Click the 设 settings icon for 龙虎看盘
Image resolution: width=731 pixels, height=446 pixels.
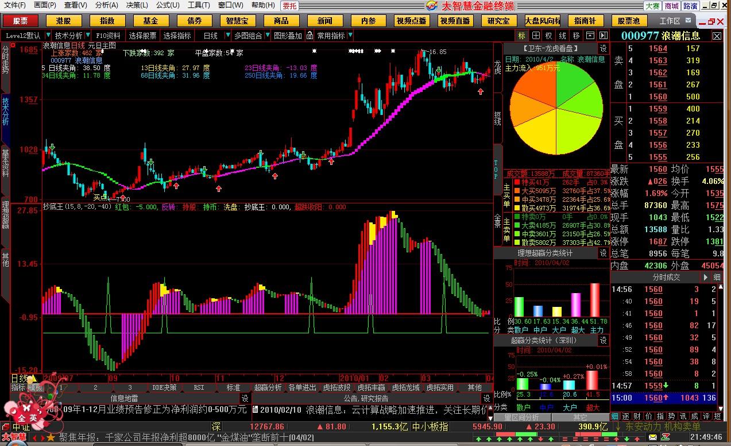(603, 48)
